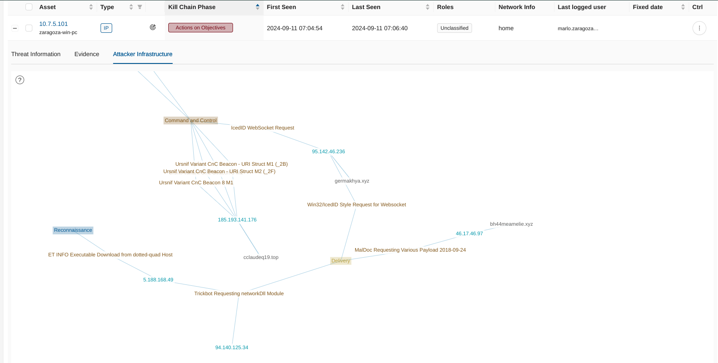Sort by the Asset column arrows
Image resolution: width=718 pixels, height=363 pixels.
click(91, 7)
